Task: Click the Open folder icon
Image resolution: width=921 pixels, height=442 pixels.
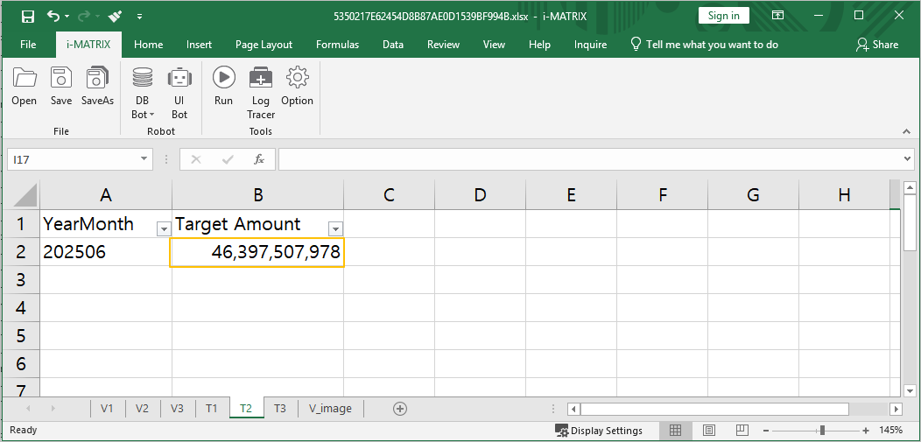Action: click(25, 79)
